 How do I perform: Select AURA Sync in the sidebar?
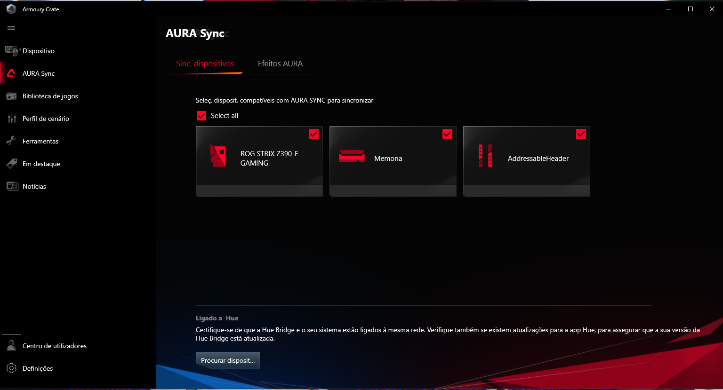[x=39, y=73]
